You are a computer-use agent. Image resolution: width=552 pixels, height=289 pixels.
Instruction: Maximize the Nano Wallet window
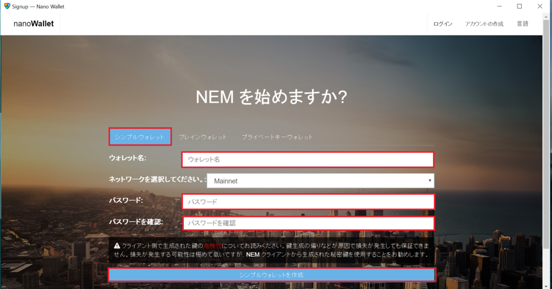coord(520,6)
